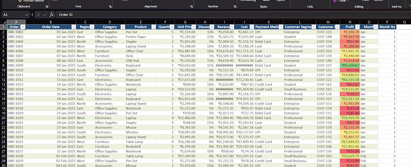Select customer cell CUST-123
Screen dimensions: 411x167
coord(328,32)
